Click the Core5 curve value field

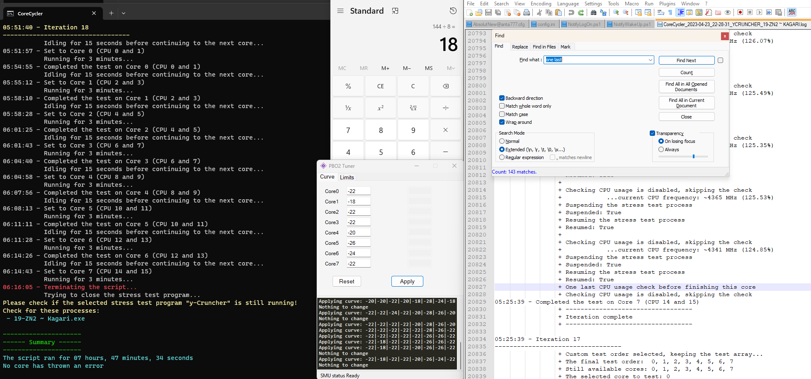359,243
